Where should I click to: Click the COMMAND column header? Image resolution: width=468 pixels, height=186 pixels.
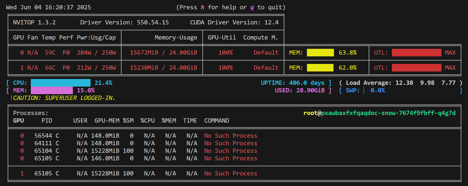coord(217,121)
